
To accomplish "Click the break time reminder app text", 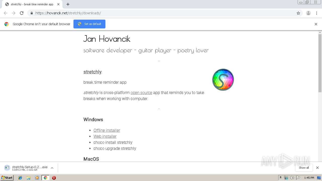I will pyautogui.click(x=105, y=82).
